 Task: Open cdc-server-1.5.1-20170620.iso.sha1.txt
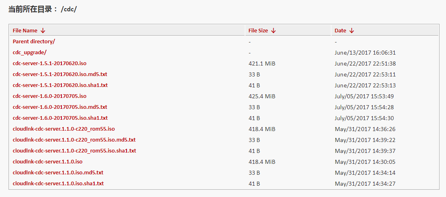pos(60,85)
